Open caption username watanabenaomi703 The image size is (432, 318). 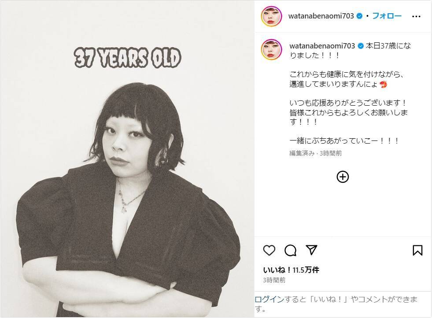coord(322,46)
